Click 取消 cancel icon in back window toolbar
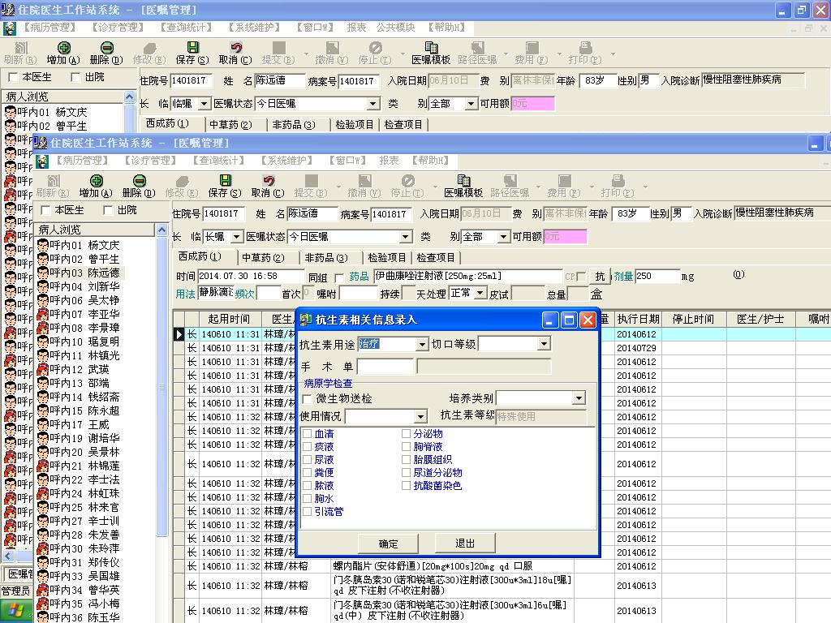831x623 pixels. coord(236,48)
